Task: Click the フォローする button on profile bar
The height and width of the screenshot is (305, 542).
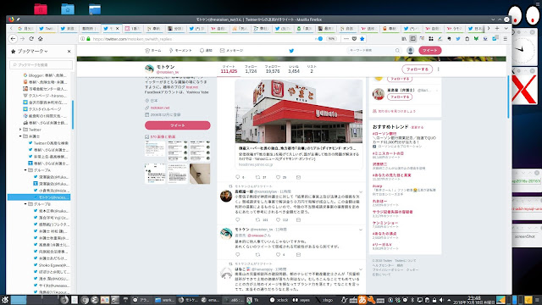Action: pyautogui.click(x=418, y=69)
